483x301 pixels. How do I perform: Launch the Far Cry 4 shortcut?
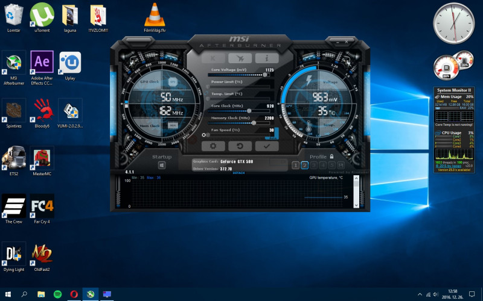(42, 209)
